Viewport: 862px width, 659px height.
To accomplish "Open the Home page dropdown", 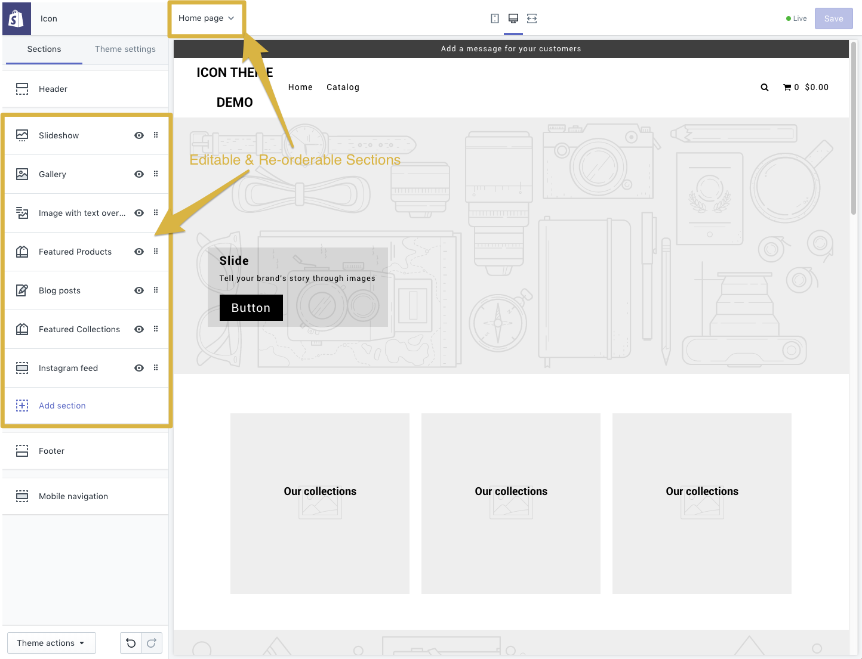I will (x=206, y=18).
